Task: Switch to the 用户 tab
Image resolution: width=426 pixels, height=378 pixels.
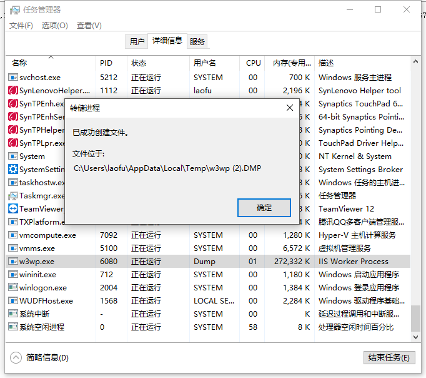Action: pos(137,42)
